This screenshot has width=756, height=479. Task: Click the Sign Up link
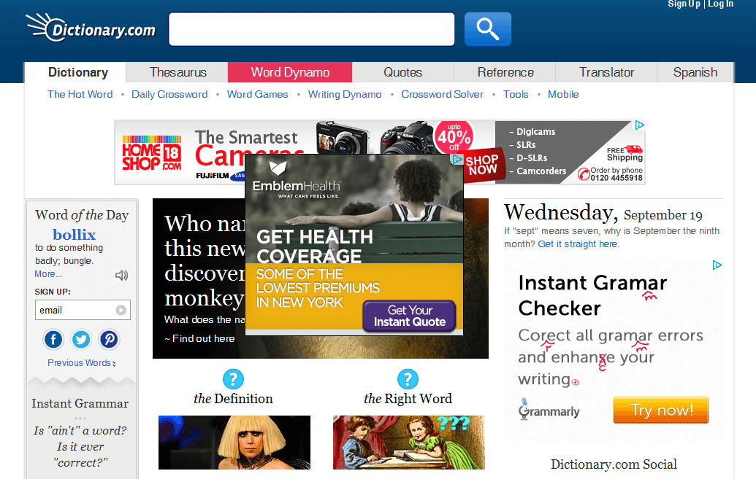[684, 4]
